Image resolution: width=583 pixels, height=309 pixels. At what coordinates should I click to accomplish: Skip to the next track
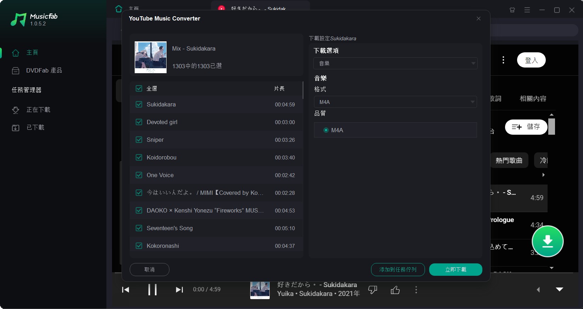click(179, 290)
